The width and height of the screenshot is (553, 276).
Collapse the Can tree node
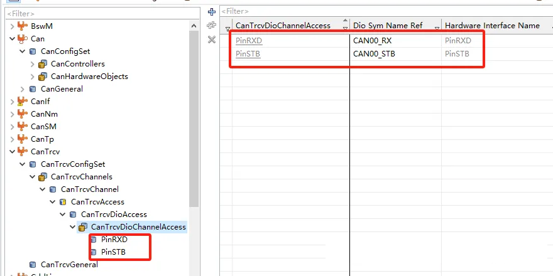point(13,39)
